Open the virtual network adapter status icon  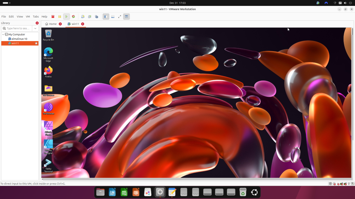[342, 183]
